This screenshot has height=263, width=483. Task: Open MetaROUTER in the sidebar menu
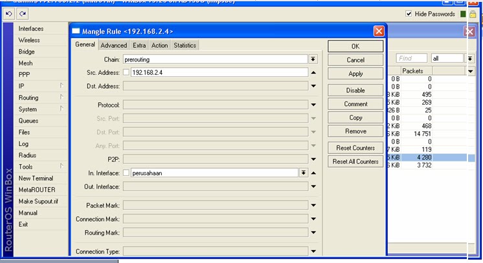41,190
